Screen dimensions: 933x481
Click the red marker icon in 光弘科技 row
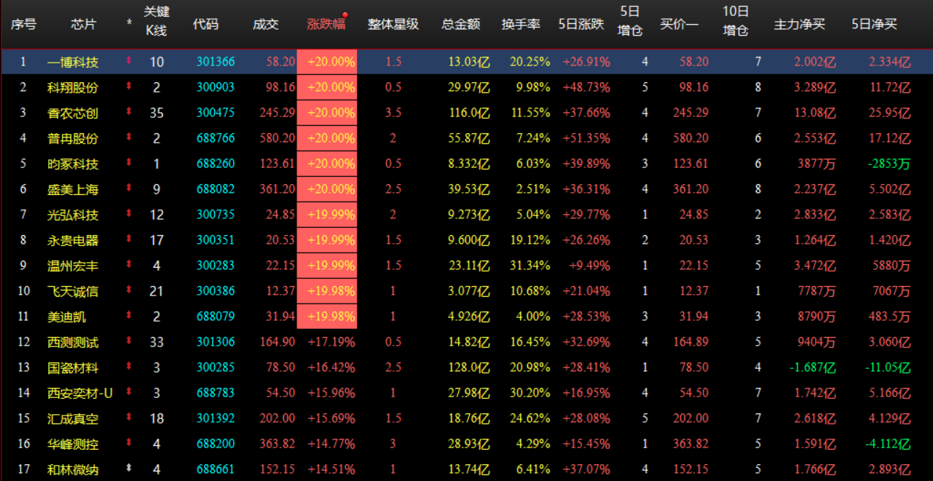[x=129, y=214]
